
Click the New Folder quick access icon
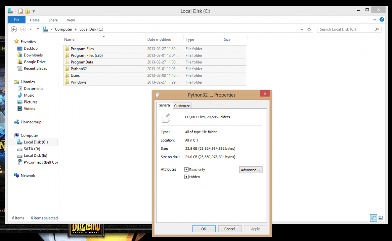coord(28,11)
